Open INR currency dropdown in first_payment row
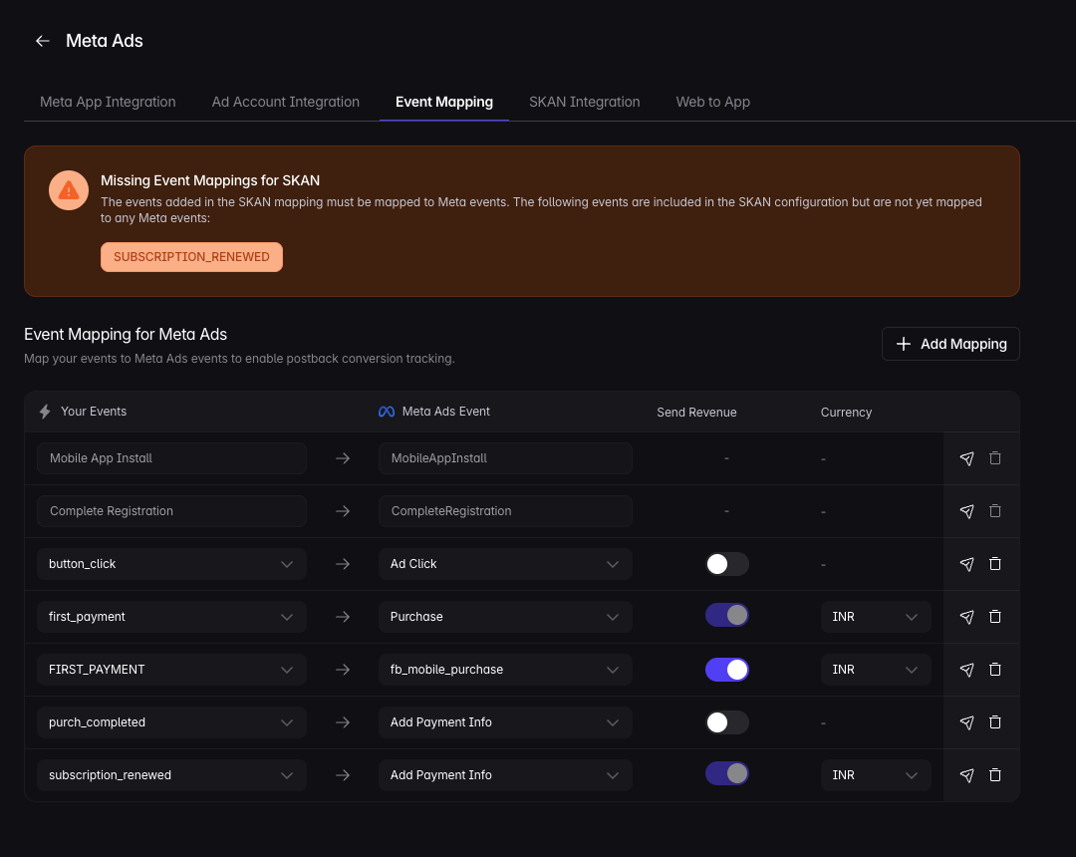This screenshot has height=857, width=1076. coord(876,617)
